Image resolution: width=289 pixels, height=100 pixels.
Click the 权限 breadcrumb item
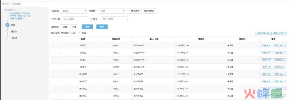(x=7, y=4)
